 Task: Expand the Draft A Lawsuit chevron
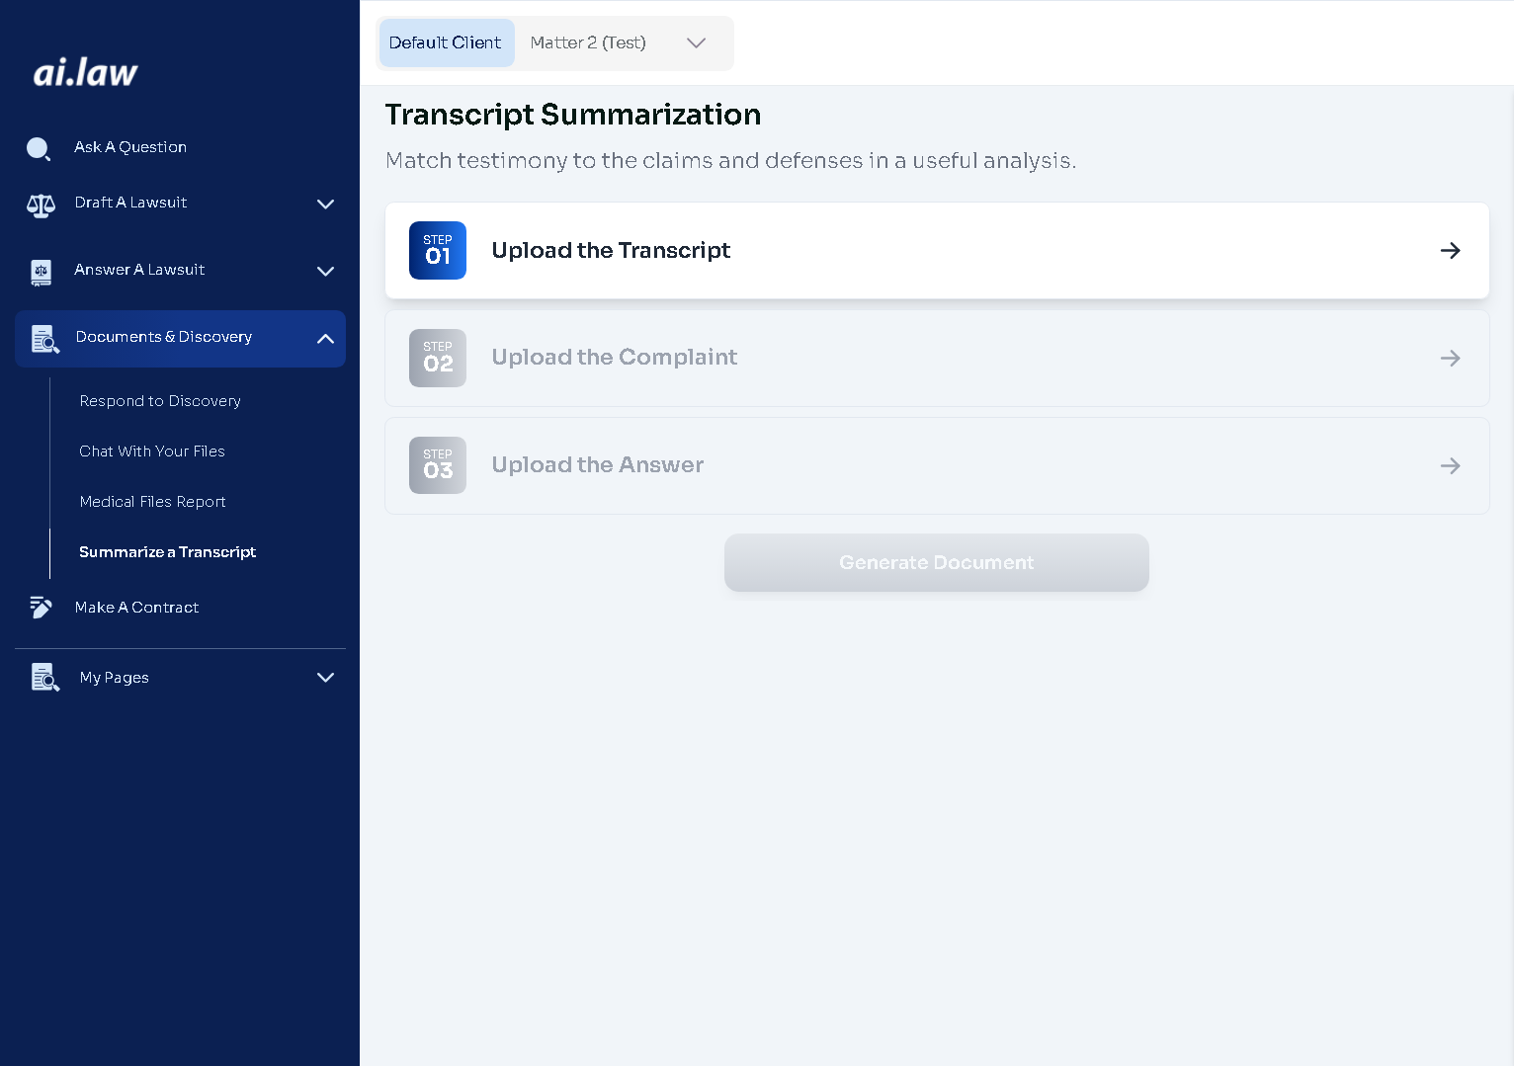point(325,205)
